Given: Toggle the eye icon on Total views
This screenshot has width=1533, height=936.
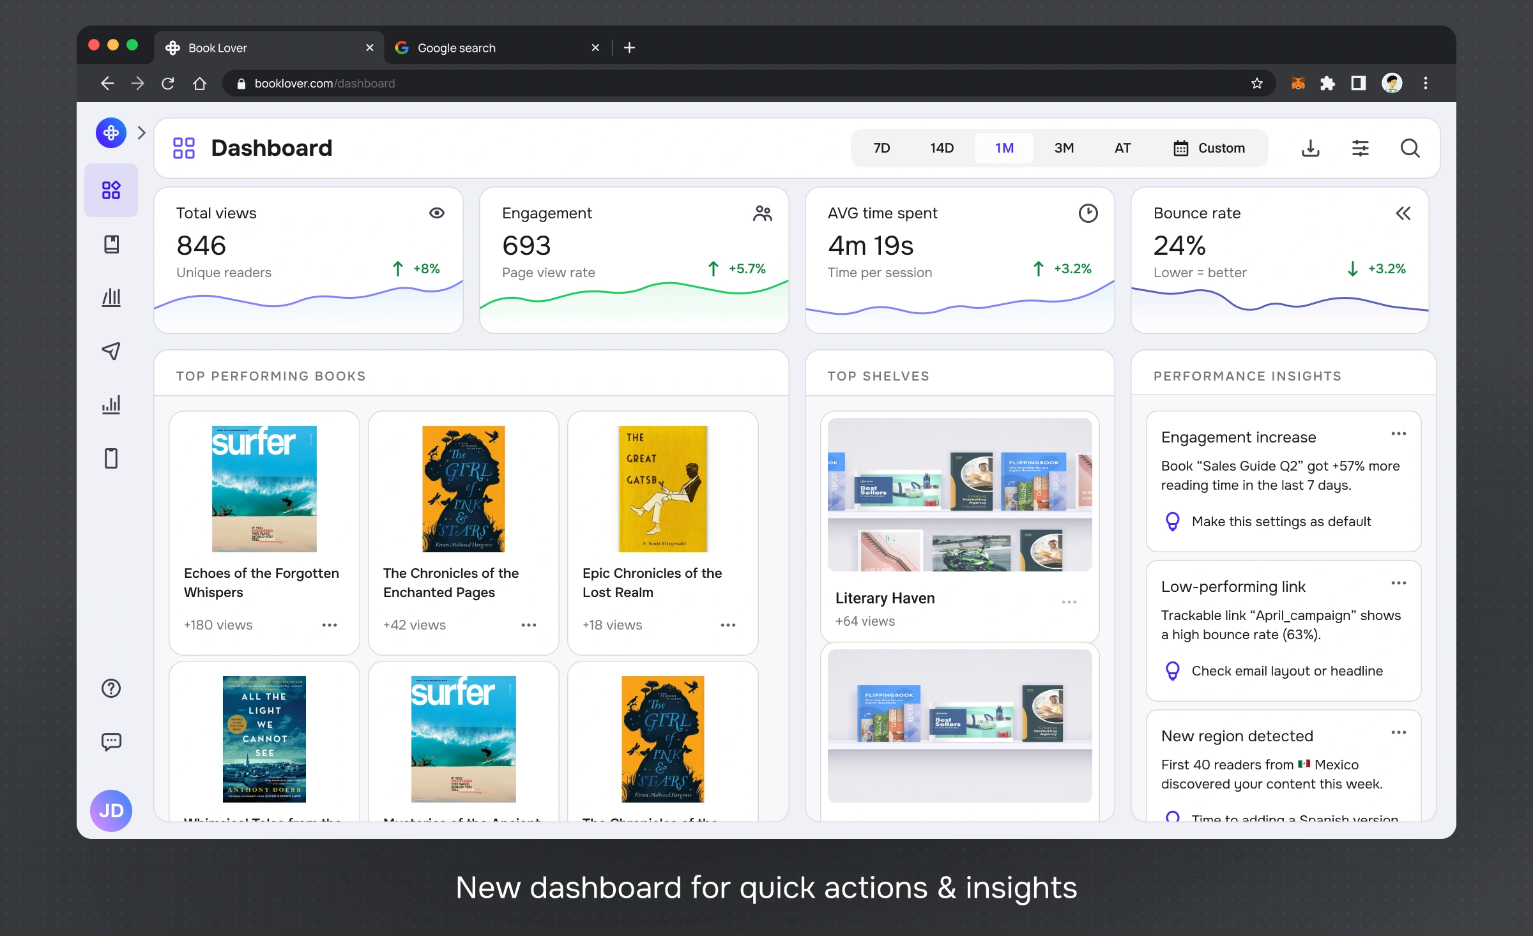Looking at the screenshot, I should tap(437, 213).
